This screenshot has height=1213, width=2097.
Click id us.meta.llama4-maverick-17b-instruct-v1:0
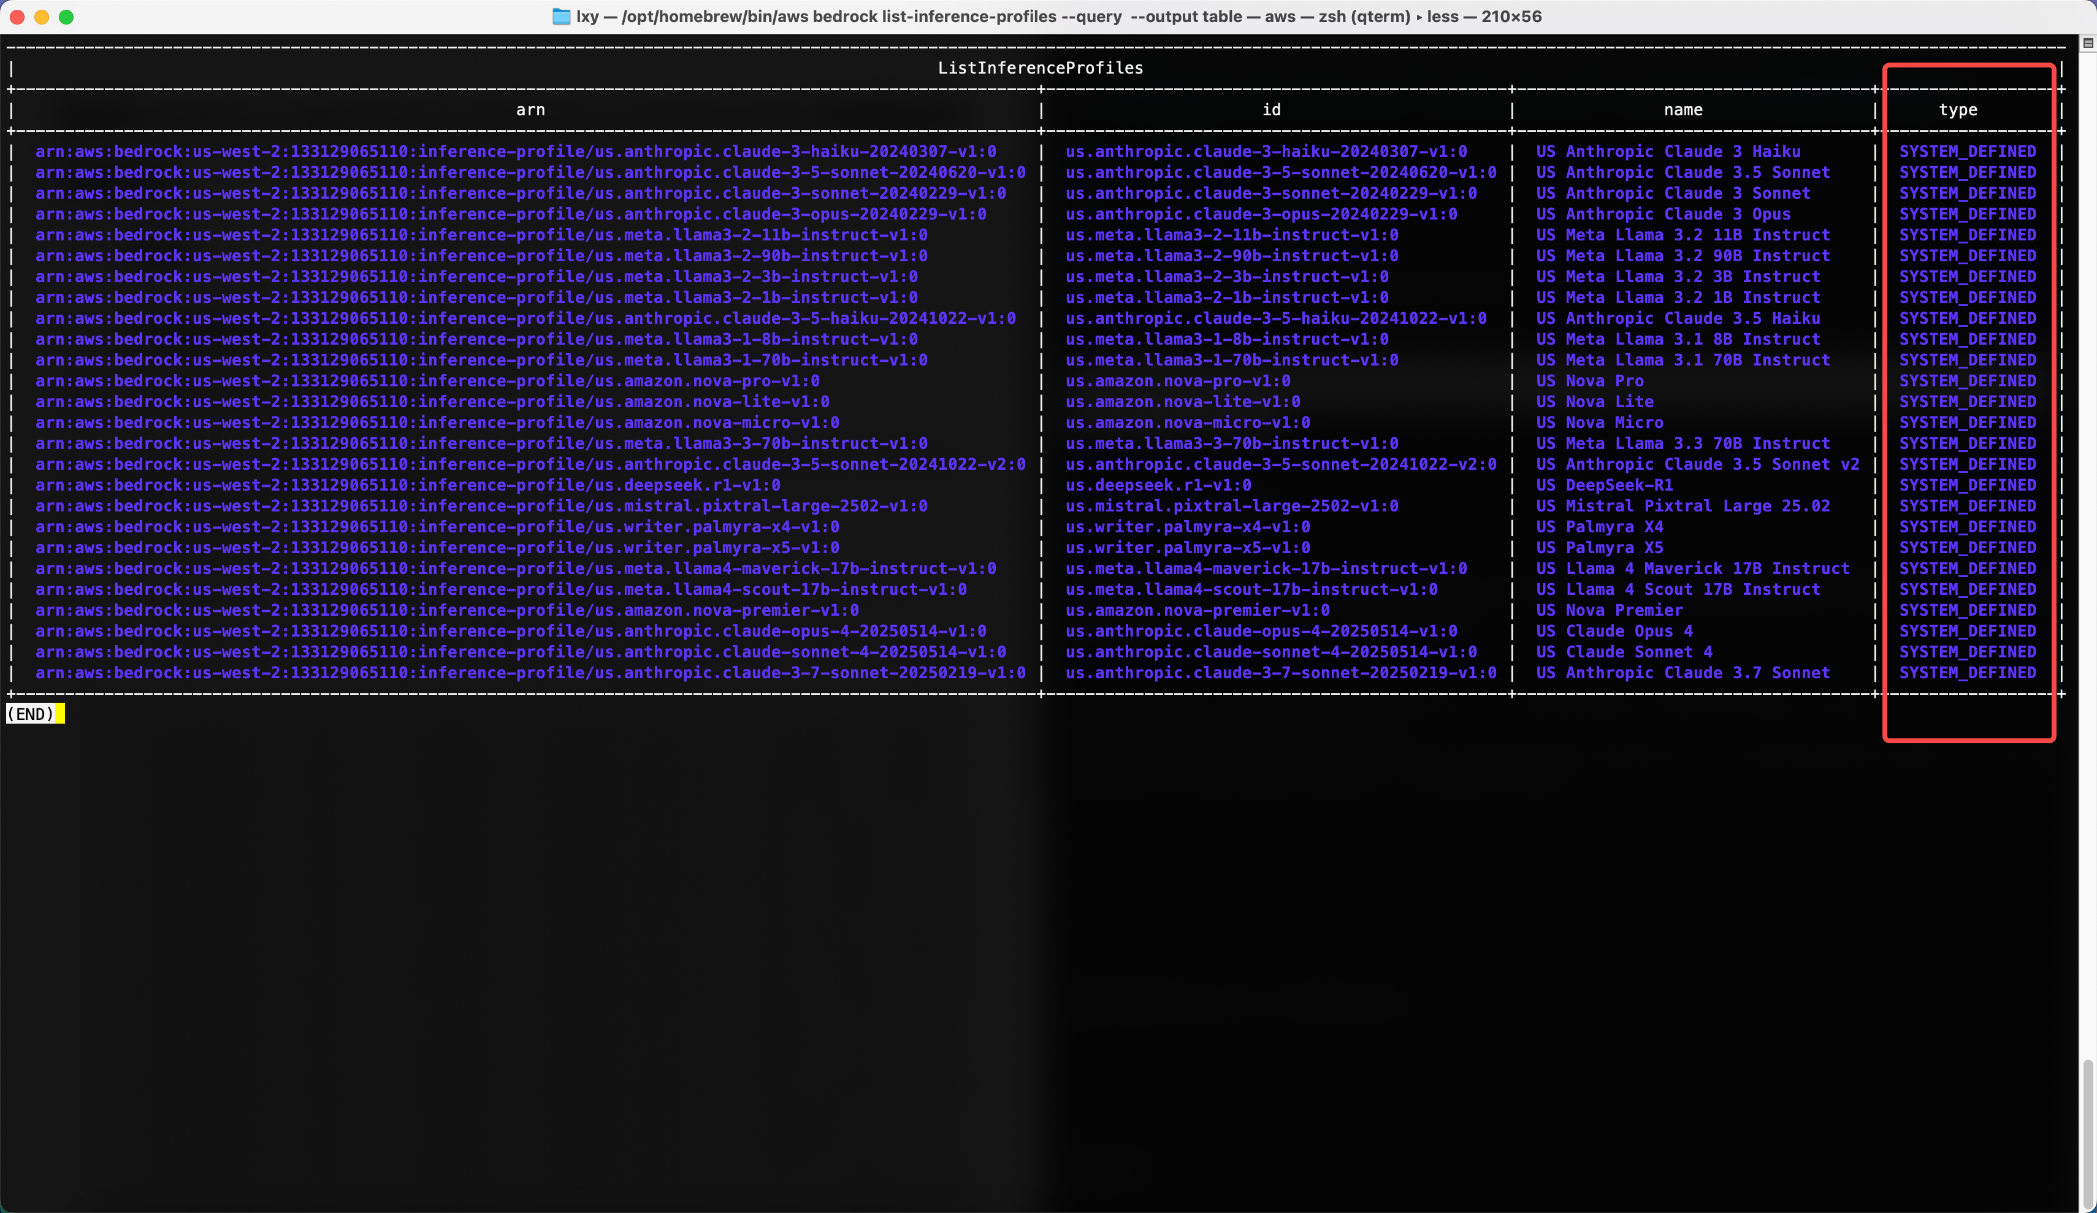click(x=1266, y=568)
